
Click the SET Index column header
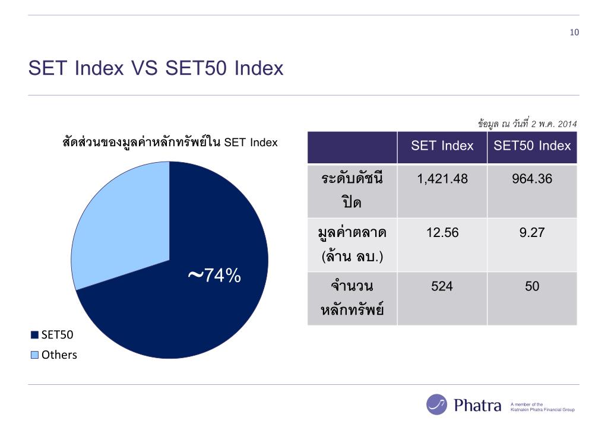442,147
